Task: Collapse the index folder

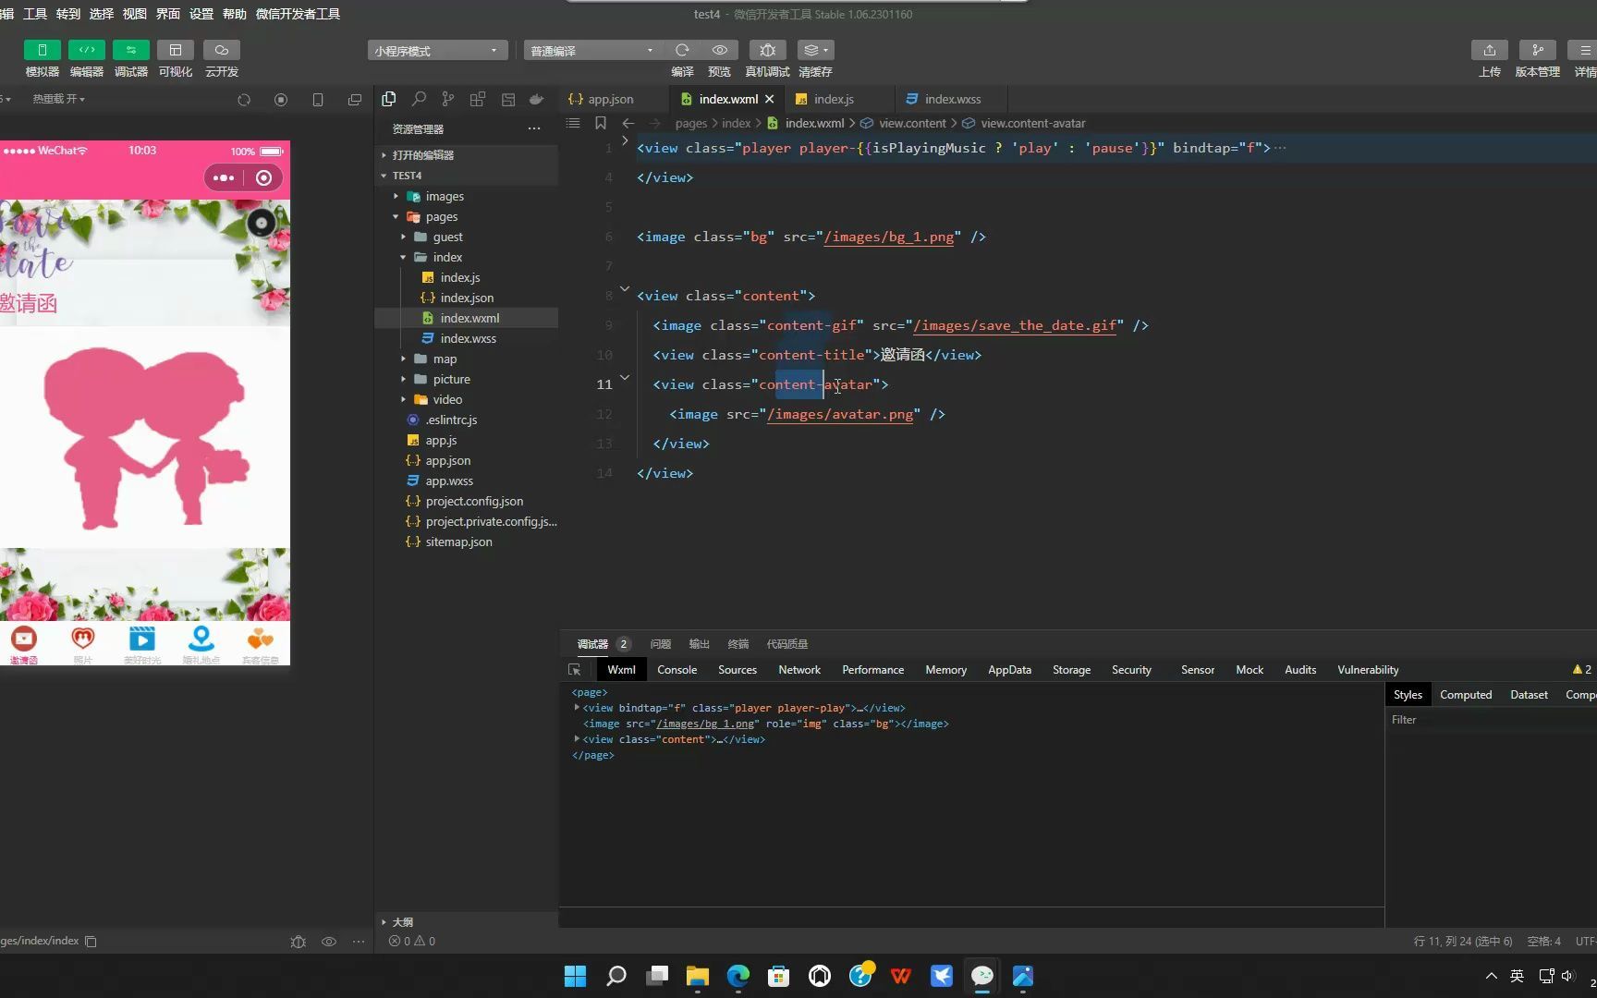Action: tap(466, 257)
